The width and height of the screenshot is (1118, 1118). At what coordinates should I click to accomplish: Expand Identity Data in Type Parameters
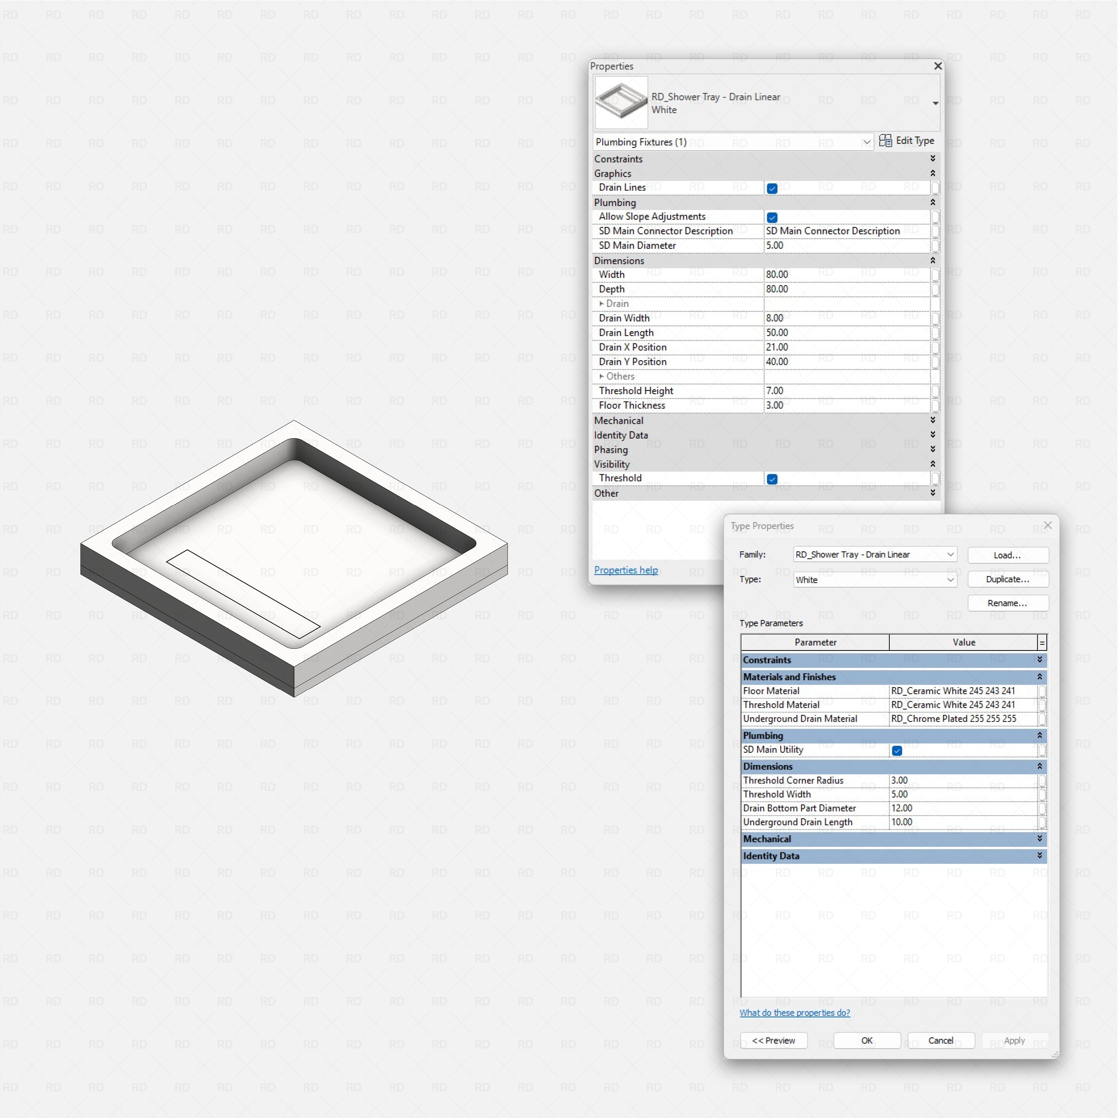(1040, 855)
